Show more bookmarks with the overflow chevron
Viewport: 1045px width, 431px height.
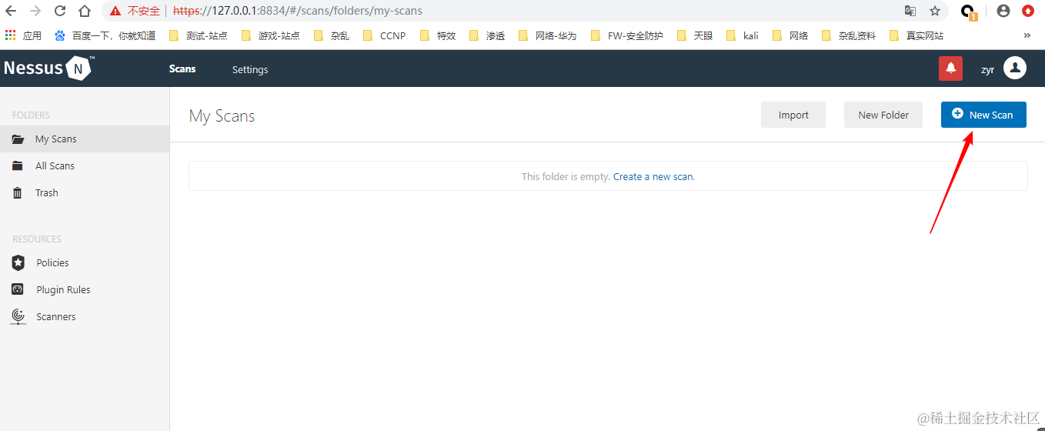pyautogui.click(x=1027, y=35)
